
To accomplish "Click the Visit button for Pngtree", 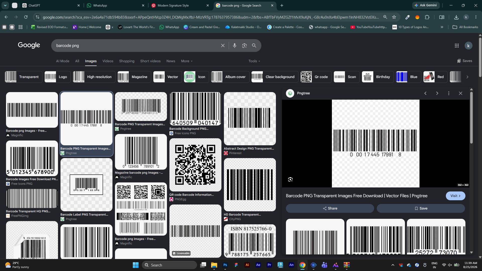I will click(455, 196).
